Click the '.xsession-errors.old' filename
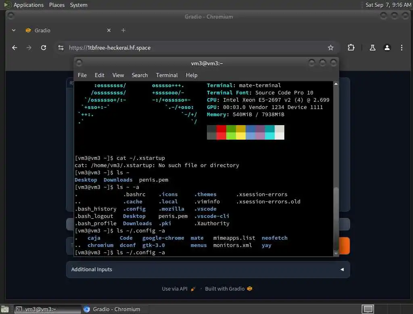Screen dimensions: 413x314 click(268, 202)
